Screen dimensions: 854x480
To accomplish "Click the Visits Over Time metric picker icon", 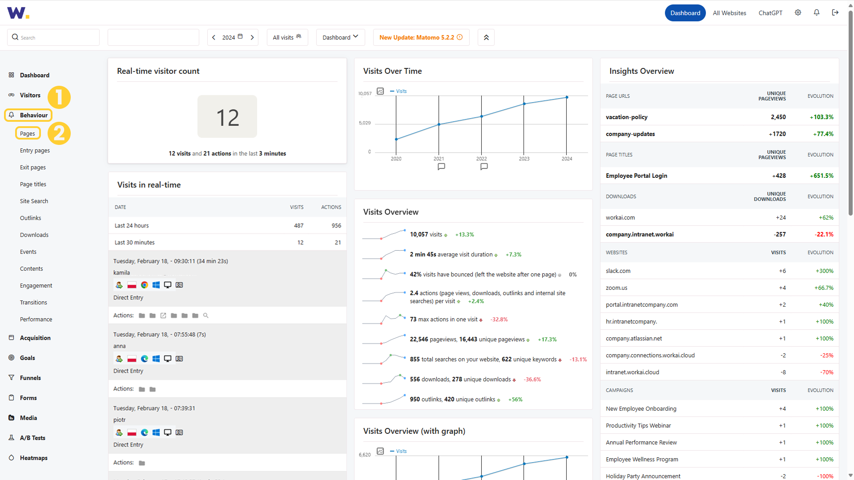I will (380, 91).
